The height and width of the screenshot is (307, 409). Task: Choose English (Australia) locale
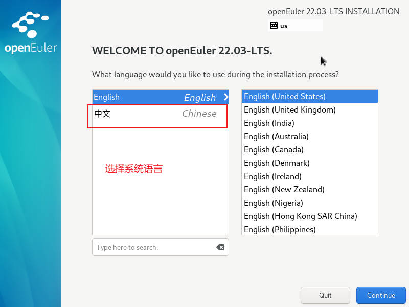click(310, 136)
